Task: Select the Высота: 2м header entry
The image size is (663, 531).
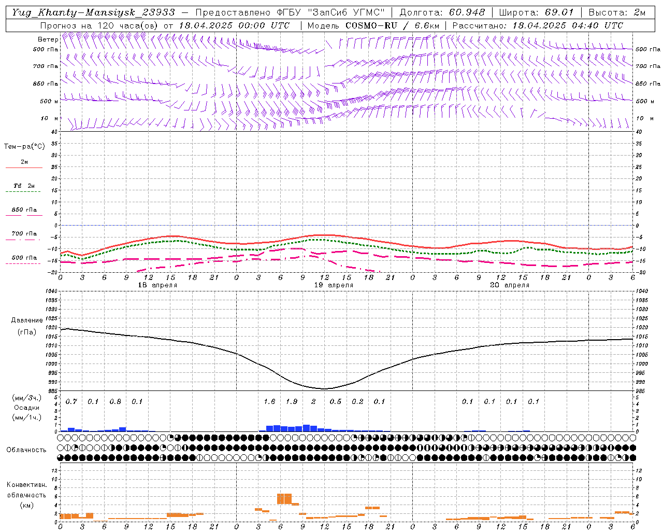Action: [x=617, y=12]
